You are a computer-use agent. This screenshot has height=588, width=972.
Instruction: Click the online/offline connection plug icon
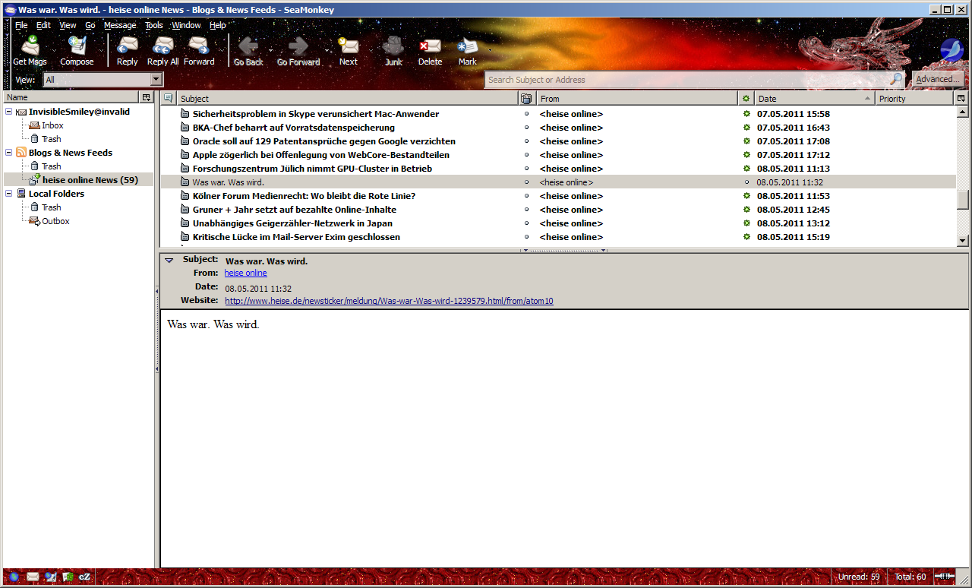coord(945,577)
